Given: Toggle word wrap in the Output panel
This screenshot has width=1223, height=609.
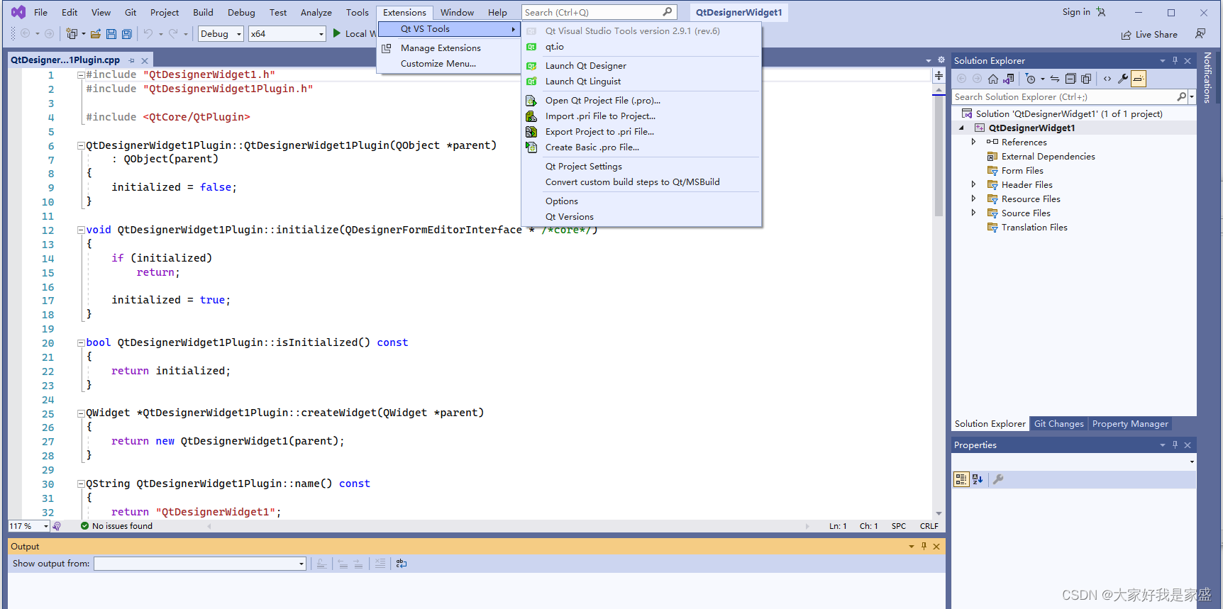Looking at the screenshot, I should [402, 564].
